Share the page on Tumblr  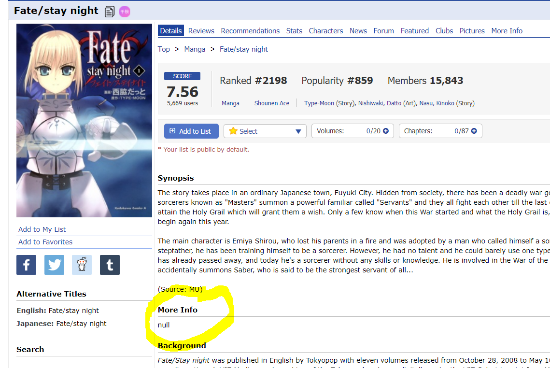[x=110, y=265]
